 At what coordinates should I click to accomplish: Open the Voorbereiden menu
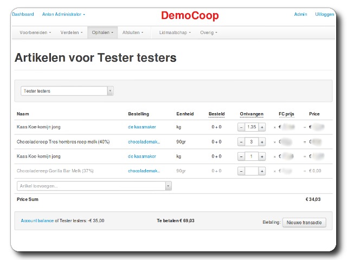click(x=35, y=32)
